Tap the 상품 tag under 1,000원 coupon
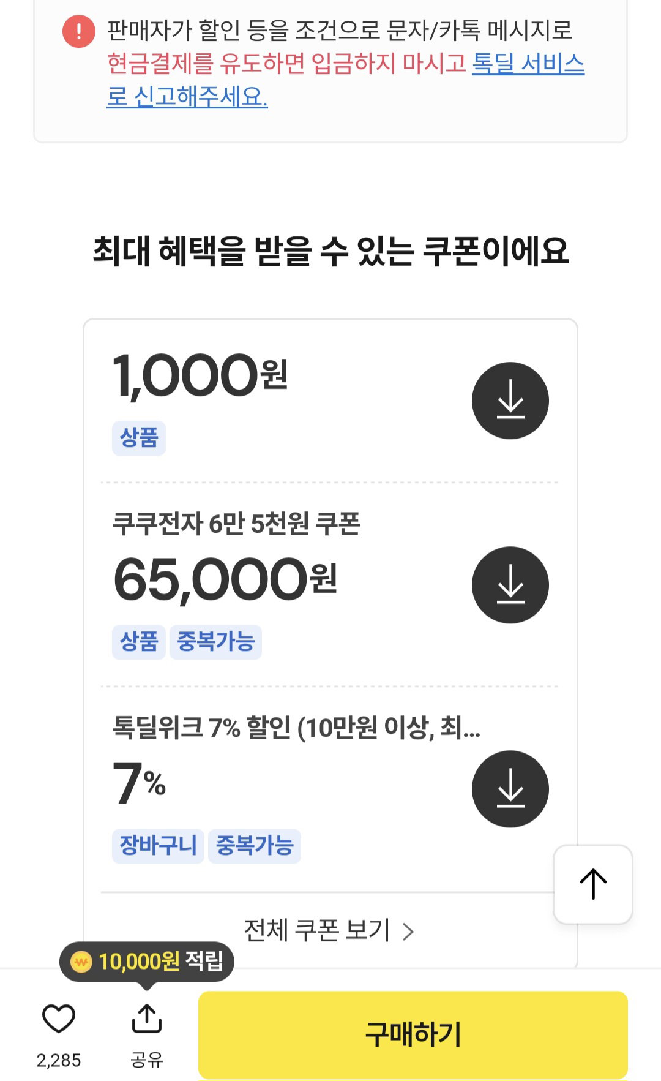 pos(139,438)
